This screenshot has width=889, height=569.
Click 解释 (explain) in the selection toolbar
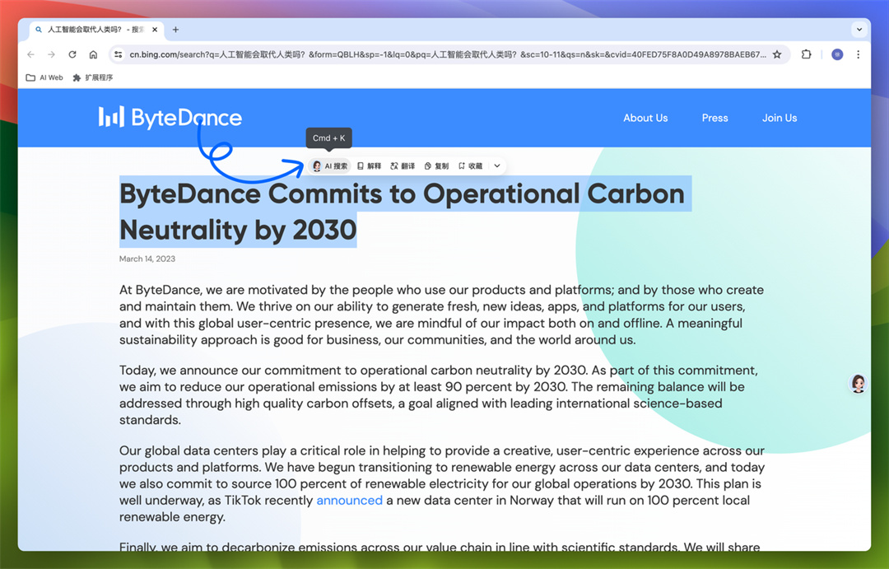coord(370,166)
